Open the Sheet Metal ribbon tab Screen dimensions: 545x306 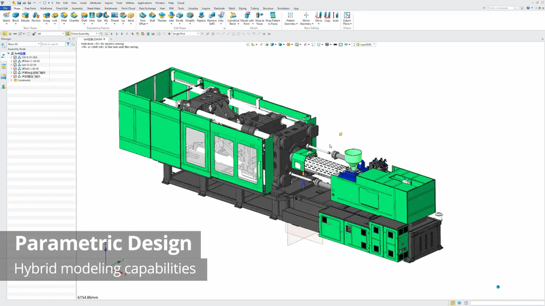[x=93, y=8]
